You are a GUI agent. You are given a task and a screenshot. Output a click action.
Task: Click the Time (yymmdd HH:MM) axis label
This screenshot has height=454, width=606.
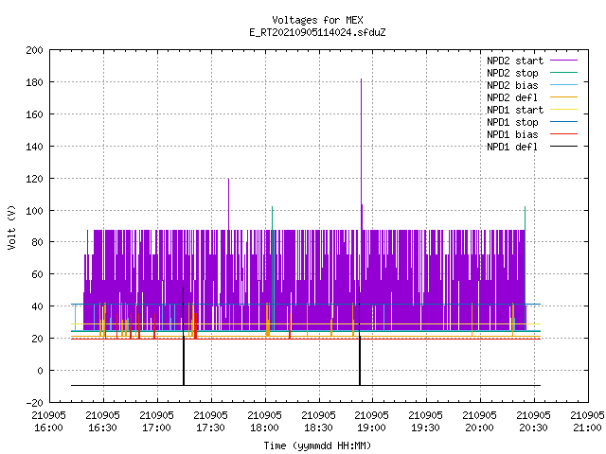pos(317,445)
